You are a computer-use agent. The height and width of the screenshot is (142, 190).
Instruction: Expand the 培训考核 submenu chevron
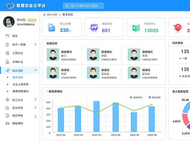pos(35,117)
